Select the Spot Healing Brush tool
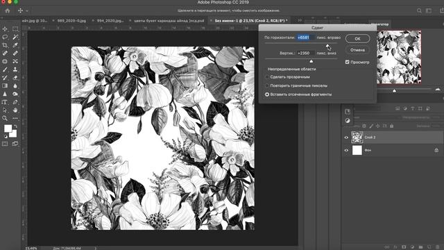 coord(5,53)
